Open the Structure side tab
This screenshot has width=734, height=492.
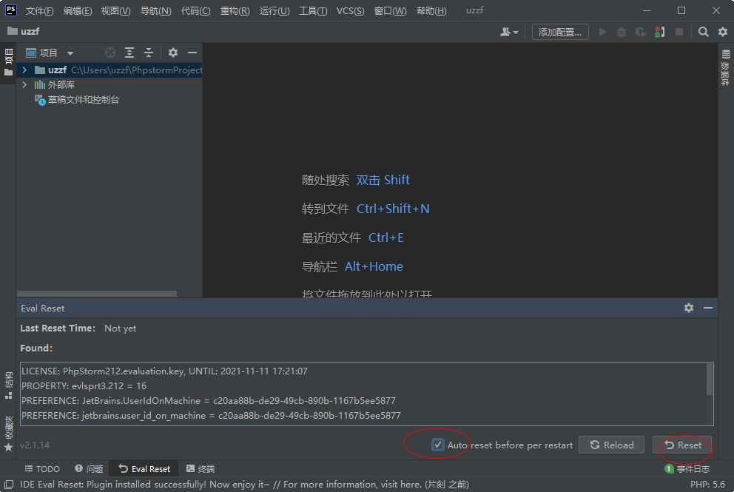8,385
